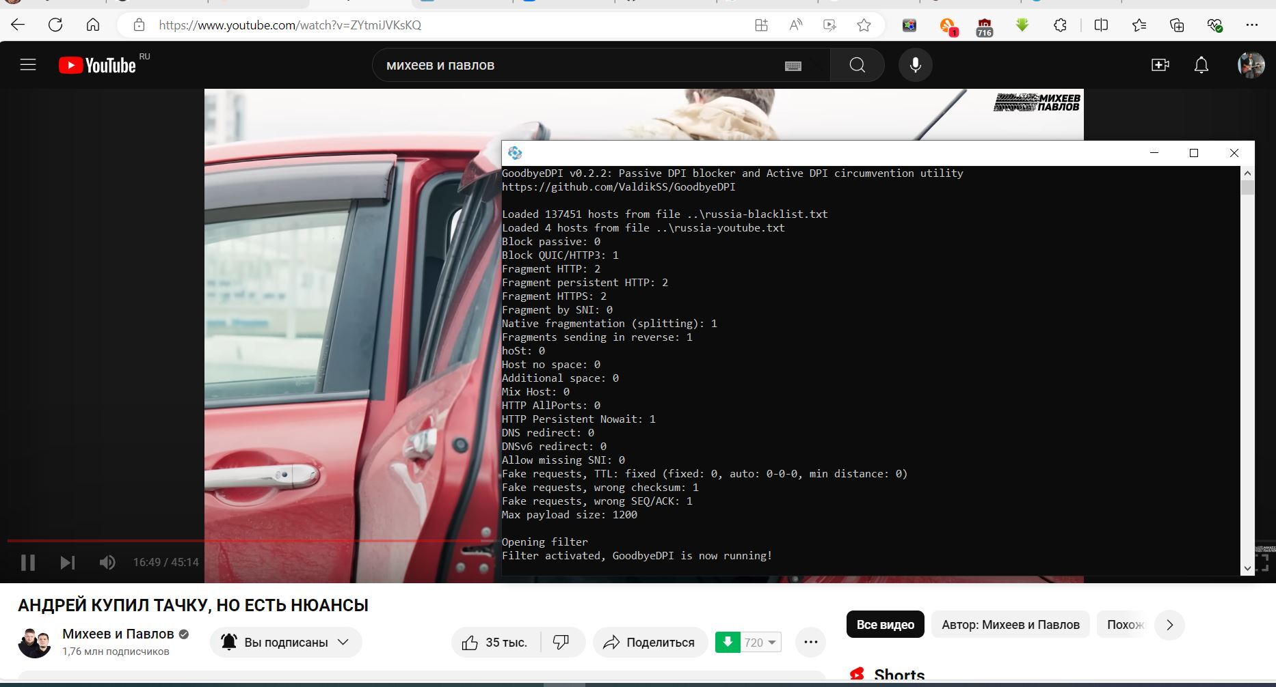This screenshot has width=1276, height=687.
Task: Skip to next video in player
Action: [x=67, y=563]
